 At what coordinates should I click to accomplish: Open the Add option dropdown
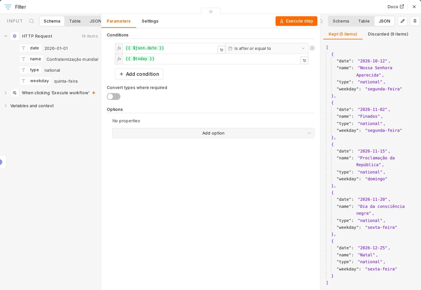(x=213, y=133)
